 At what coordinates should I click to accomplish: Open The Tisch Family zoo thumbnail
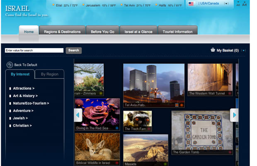coord(138,121)
